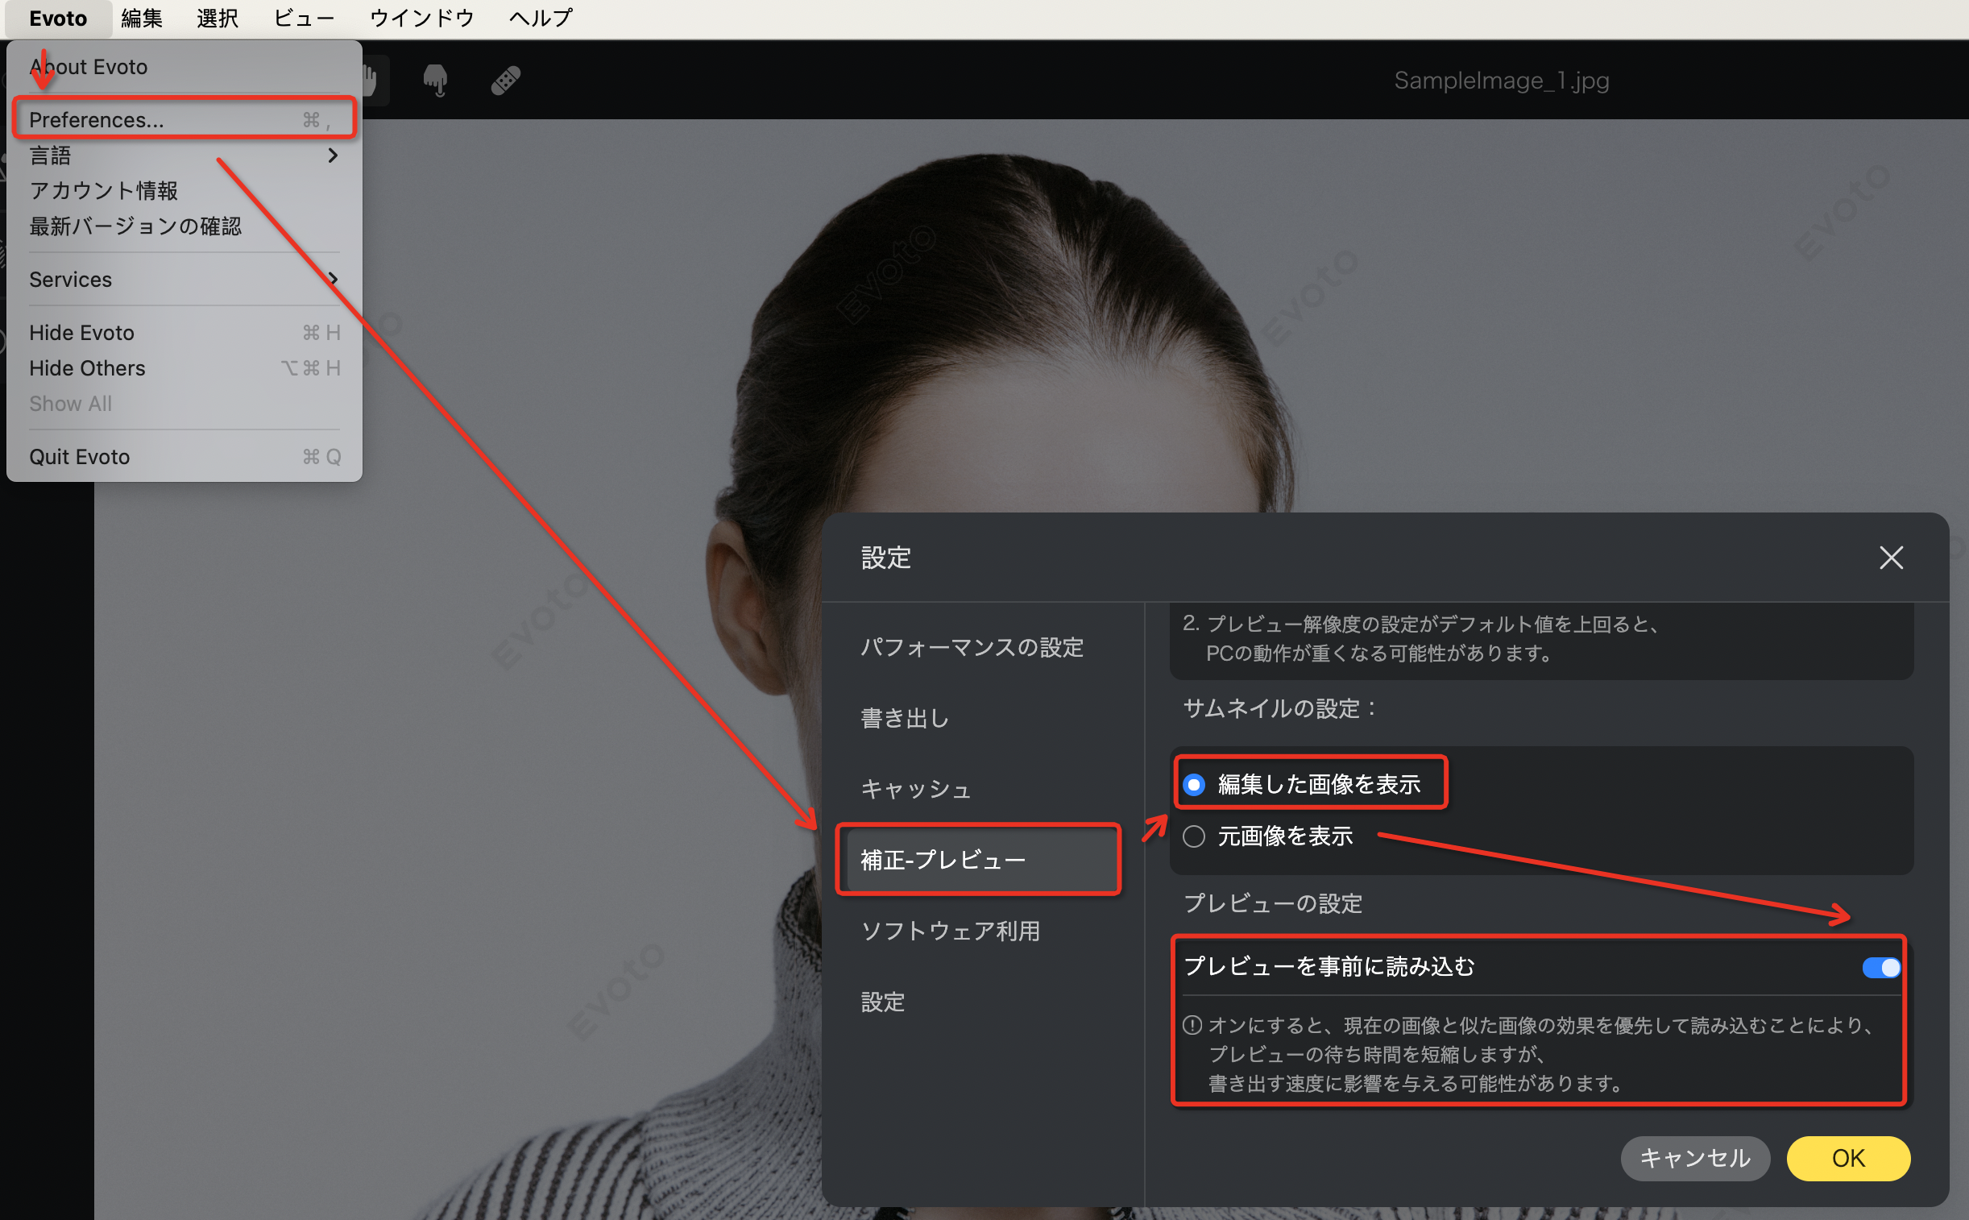Screen dimensions: 1969x1220
Task: Click the キャンセル button
Action: (x=1695, y=1158)
